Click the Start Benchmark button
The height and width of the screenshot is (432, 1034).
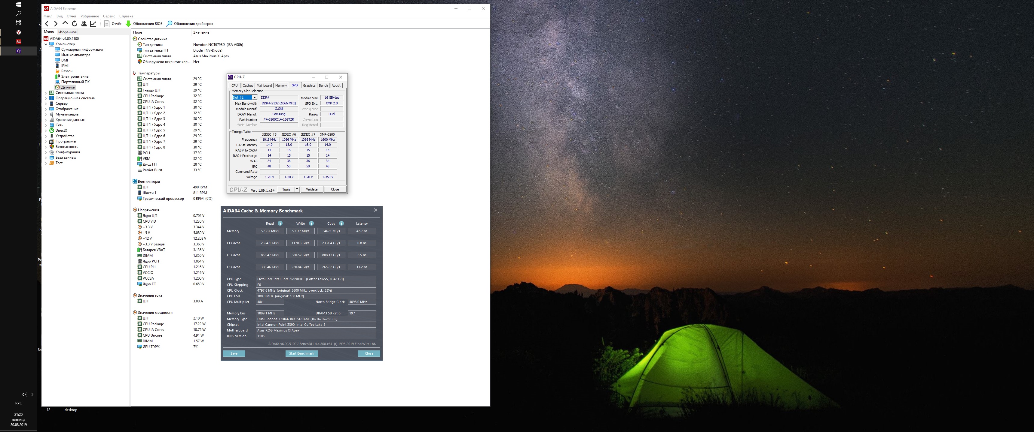[301, 353]
